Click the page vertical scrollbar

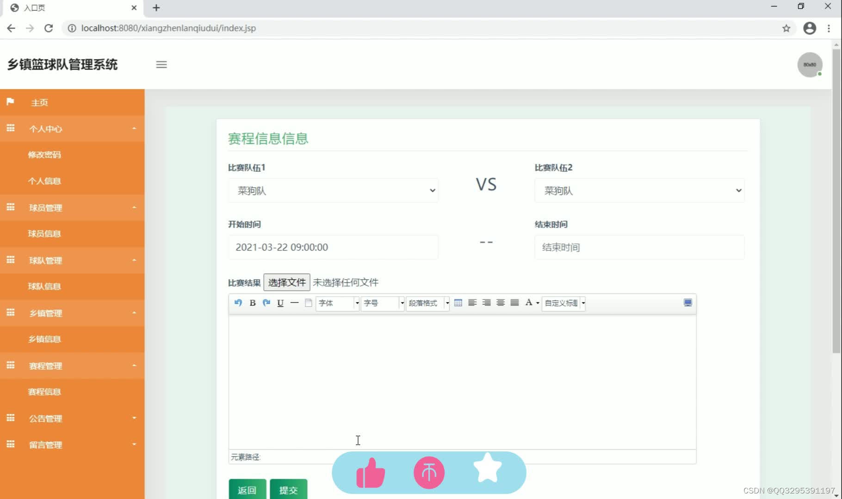point(836,201)
